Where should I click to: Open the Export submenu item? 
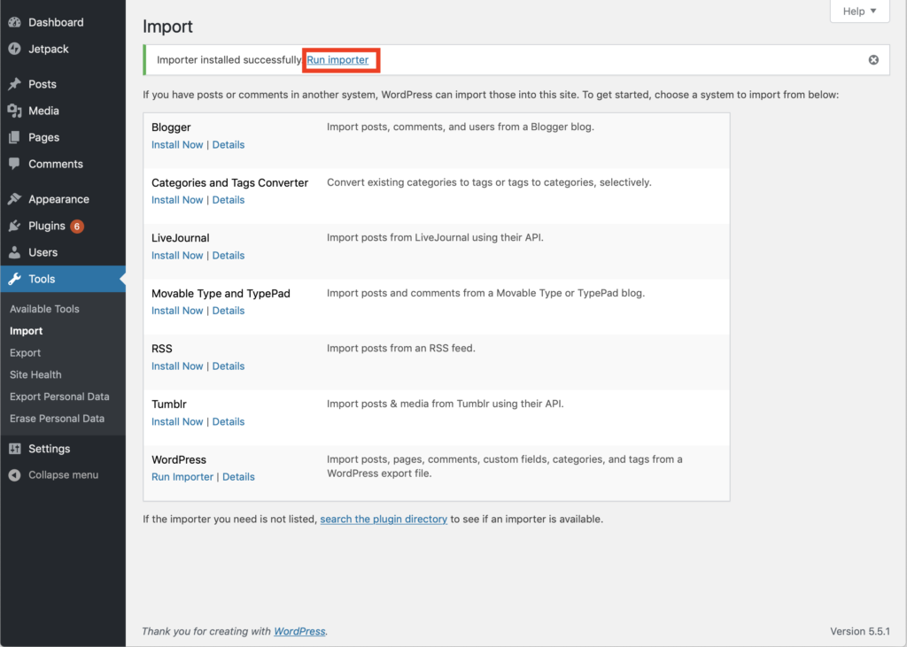pyautogui.click(x=25, y=353)
